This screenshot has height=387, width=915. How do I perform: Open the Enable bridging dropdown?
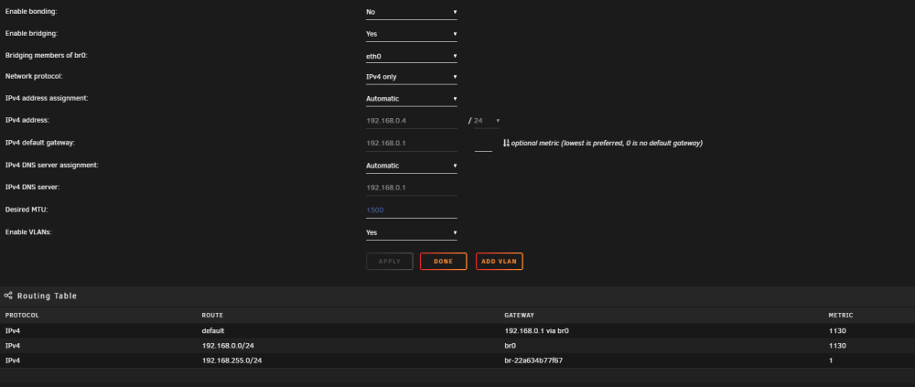click(x=412, y=34)
